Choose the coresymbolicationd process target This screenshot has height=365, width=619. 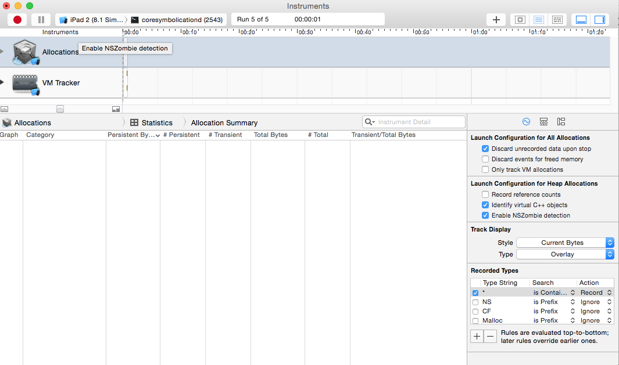177,20
